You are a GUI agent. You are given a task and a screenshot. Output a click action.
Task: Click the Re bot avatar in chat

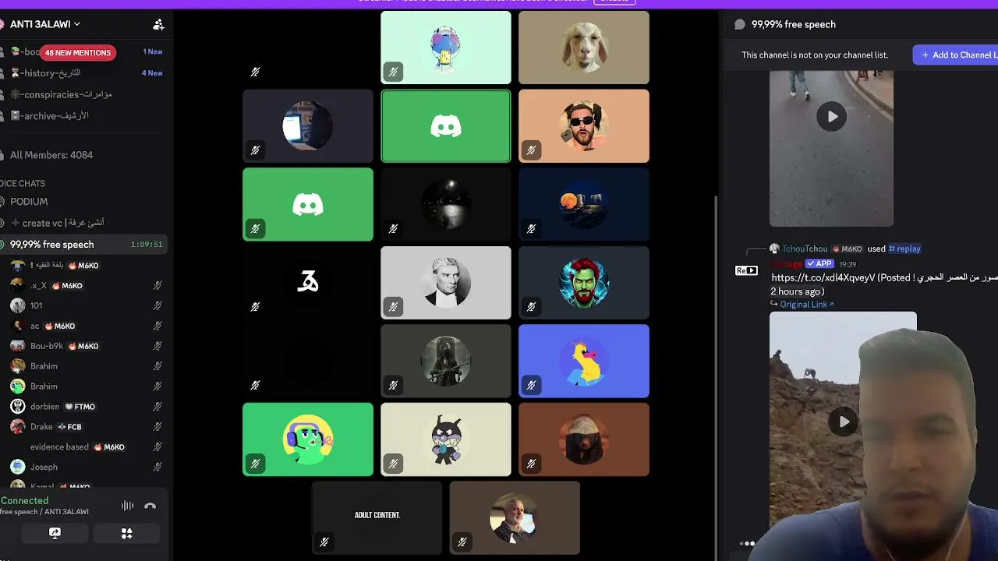pos(746,271)
